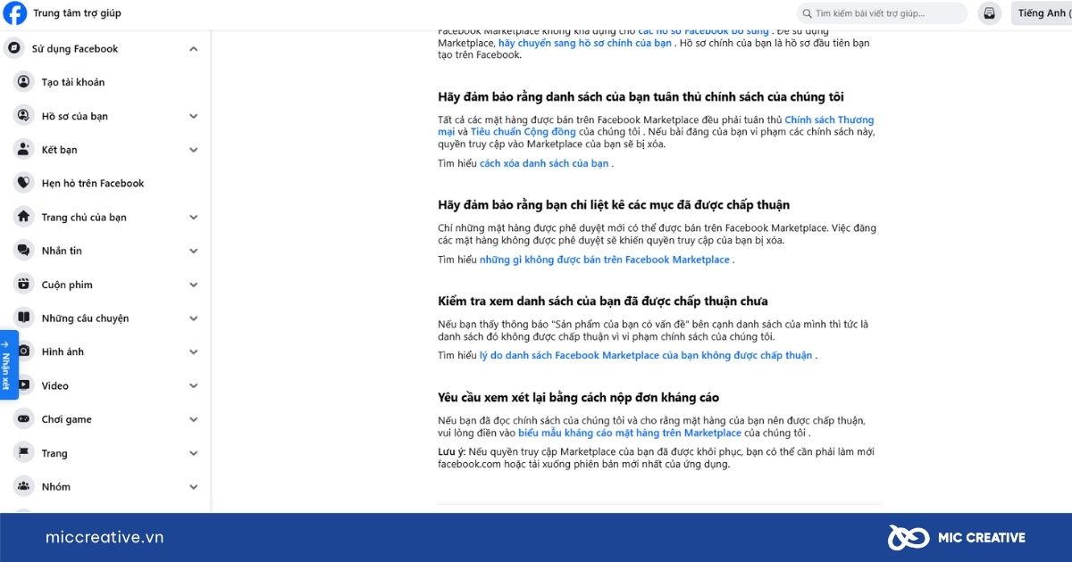Open the Tiêu chuẩn Cộng đồng link

tap(523, 132)
